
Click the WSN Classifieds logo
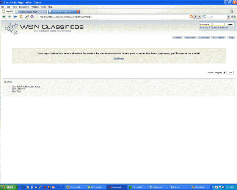(44, 28)
